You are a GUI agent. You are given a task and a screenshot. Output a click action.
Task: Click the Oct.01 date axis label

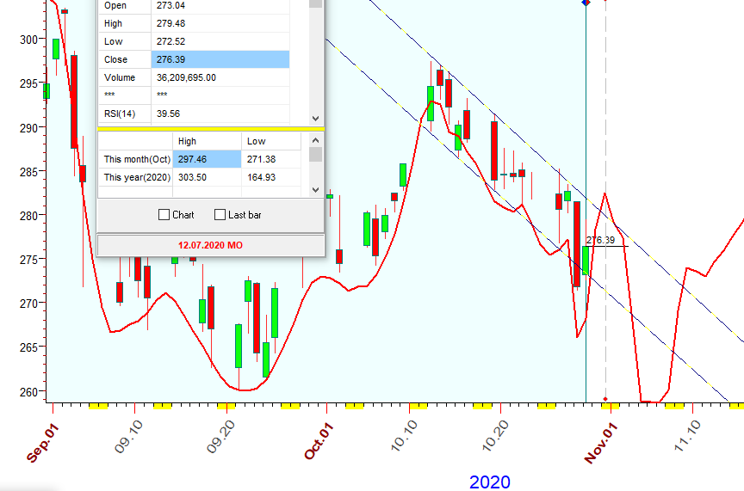pos(319,443)
